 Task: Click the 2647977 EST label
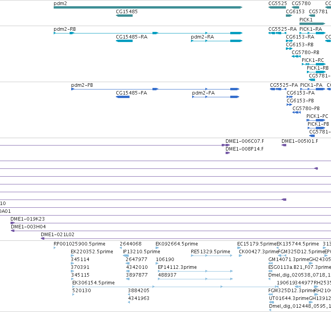click(137, 259)
